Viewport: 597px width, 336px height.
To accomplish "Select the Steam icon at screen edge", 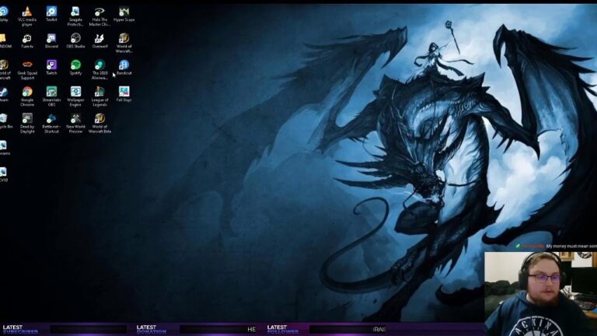I will point(4,93).
